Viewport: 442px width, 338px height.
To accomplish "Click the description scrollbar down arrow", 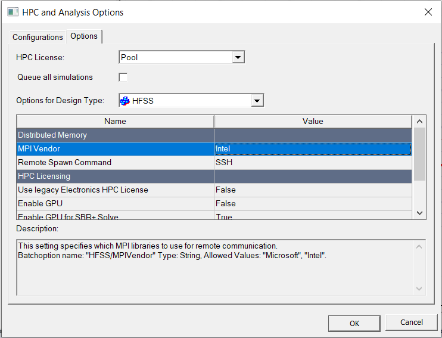I will click(x=419, y=289).
